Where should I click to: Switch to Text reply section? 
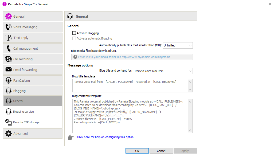(x=33, y=38)
